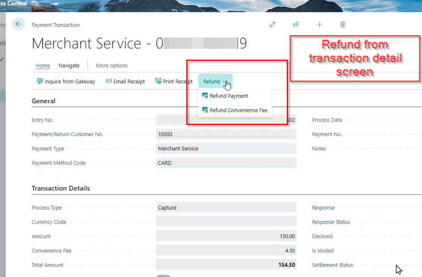Image resolution: width=422 pixels, height=277 pixels.
Task: Click the Payment Transaction page caption
Action: 56,25
